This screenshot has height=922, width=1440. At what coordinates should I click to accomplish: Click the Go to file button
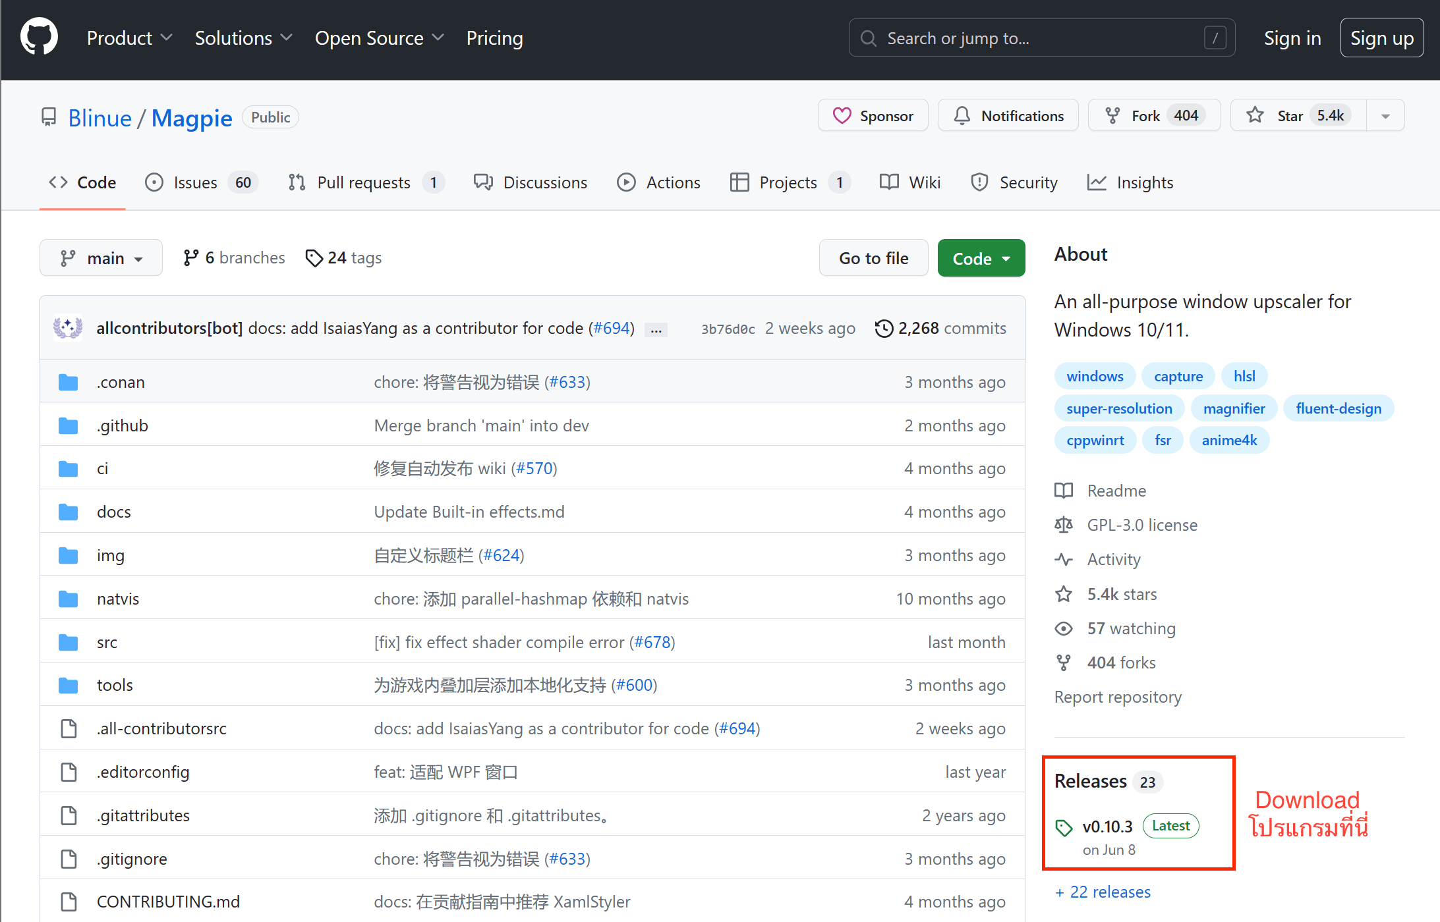(x=873, y=258)
